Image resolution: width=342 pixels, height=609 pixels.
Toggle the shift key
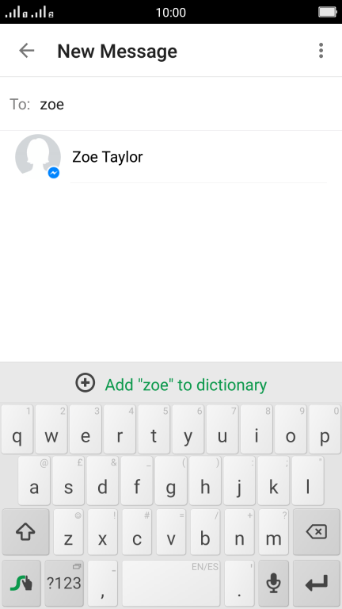point(25,532)
